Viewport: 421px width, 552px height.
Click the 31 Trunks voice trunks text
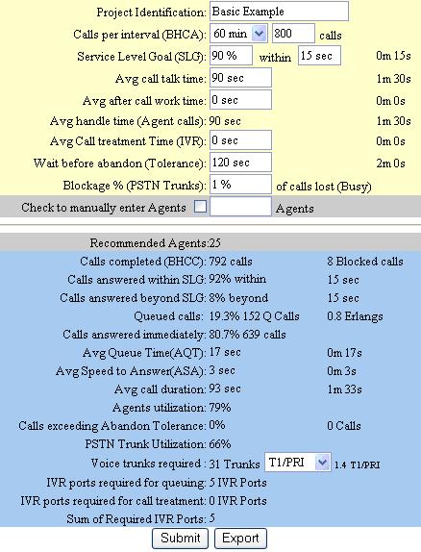[x=235, y=464]
